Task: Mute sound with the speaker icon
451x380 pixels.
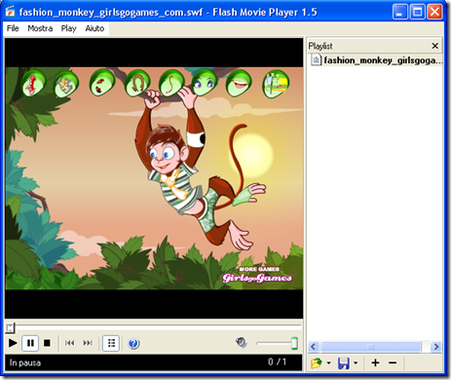Action: coord(242,342)
